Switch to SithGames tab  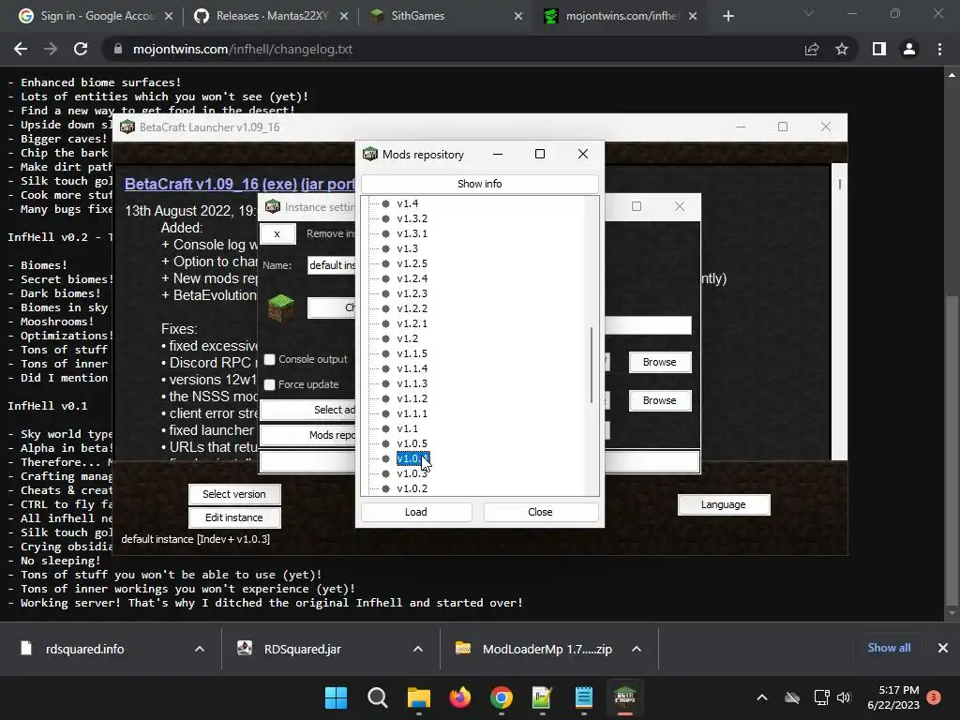coord(447,16)
